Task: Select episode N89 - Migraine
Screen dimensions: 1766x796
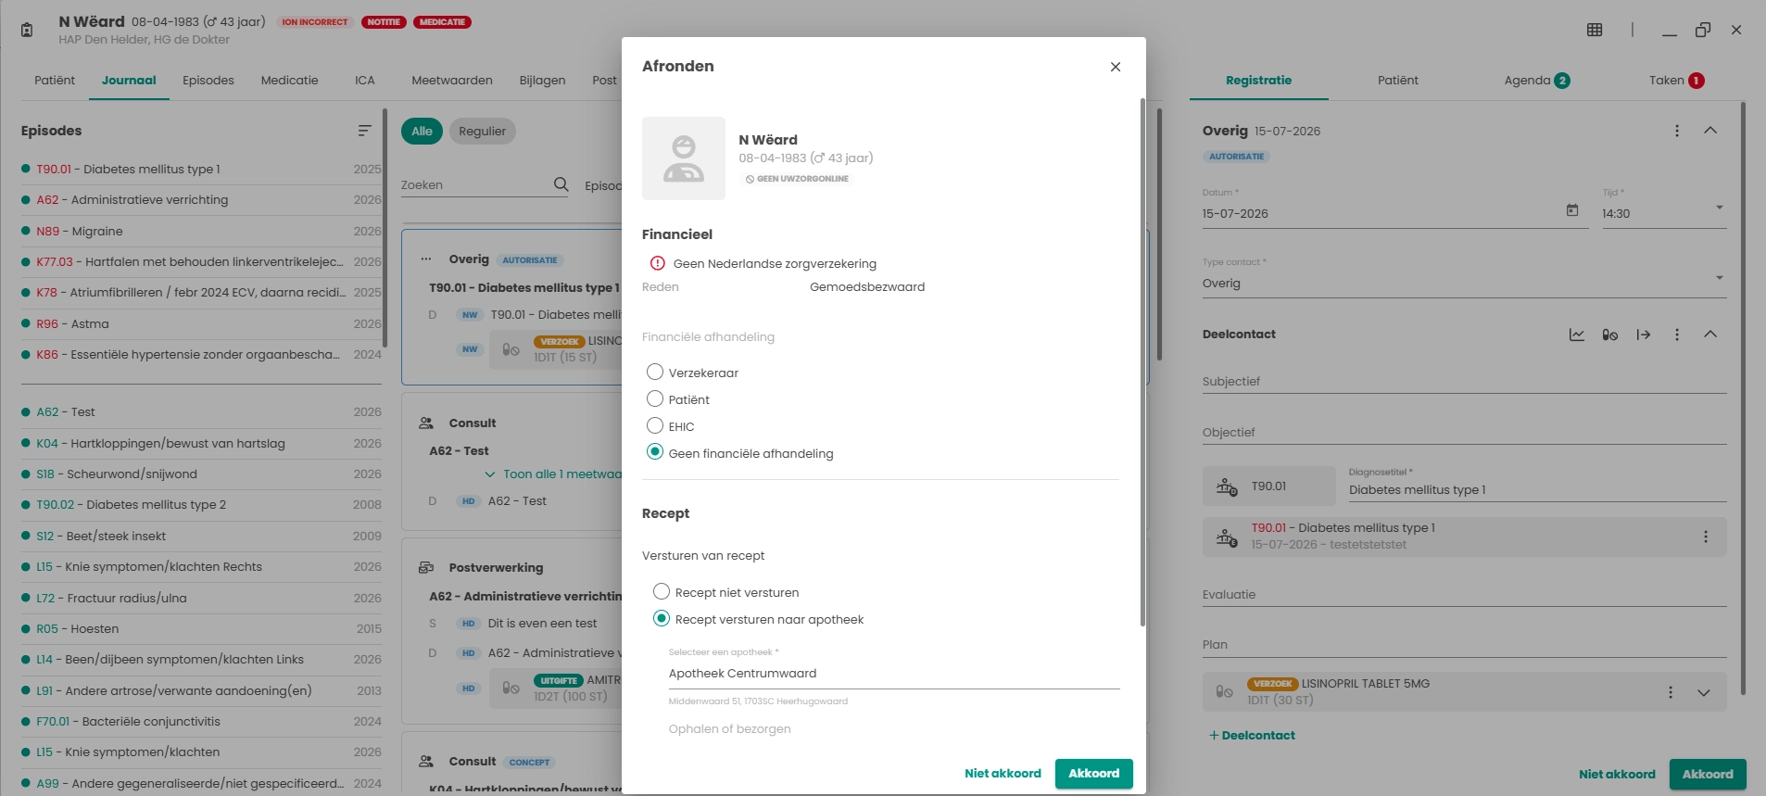Action: coord(201,231)
